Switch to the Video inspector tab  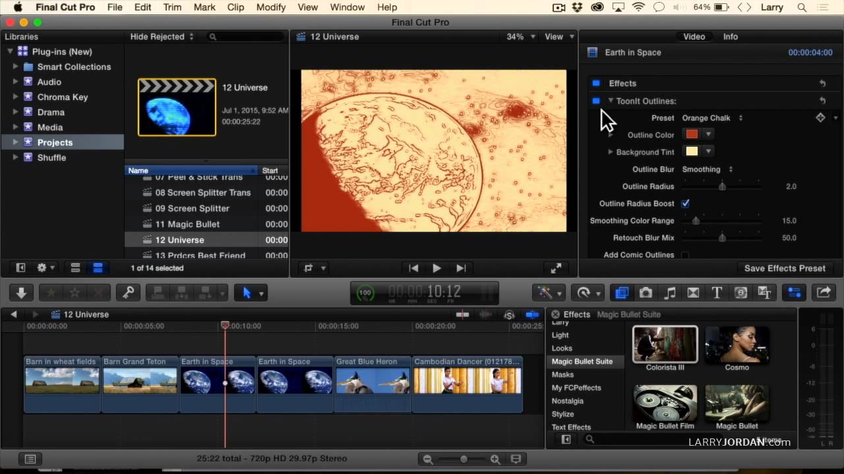pos(694,37)
